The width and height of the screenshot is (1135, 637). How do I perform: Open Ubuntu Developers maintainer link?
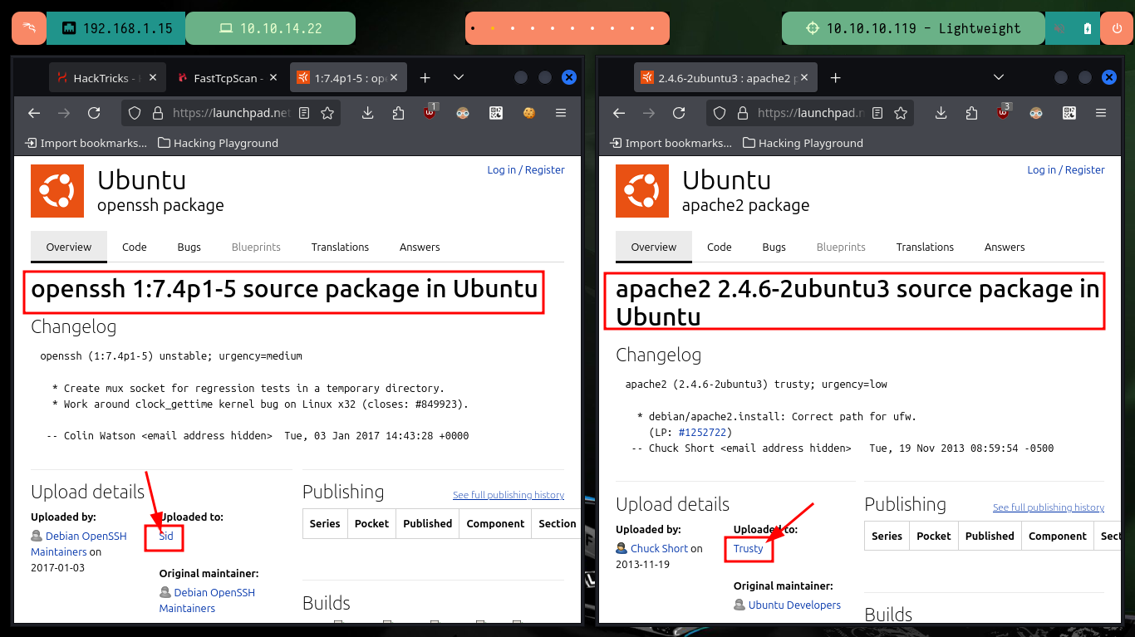point(794,605)
